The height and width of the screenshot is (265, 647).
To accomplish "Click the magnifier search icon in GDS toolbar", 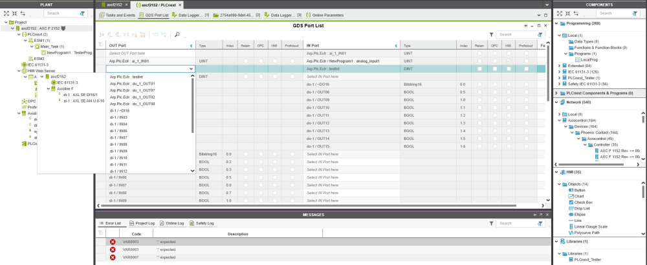I will point(177,34).
